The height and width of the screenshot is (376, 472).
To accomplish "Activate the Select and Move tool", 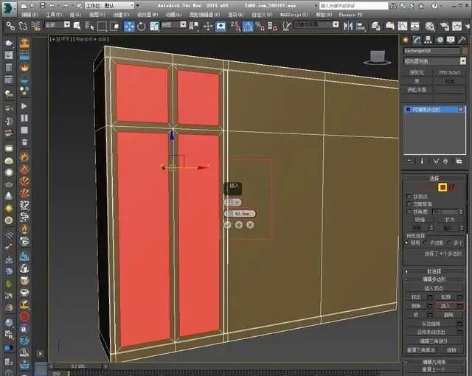I will [x=129, y=27].
